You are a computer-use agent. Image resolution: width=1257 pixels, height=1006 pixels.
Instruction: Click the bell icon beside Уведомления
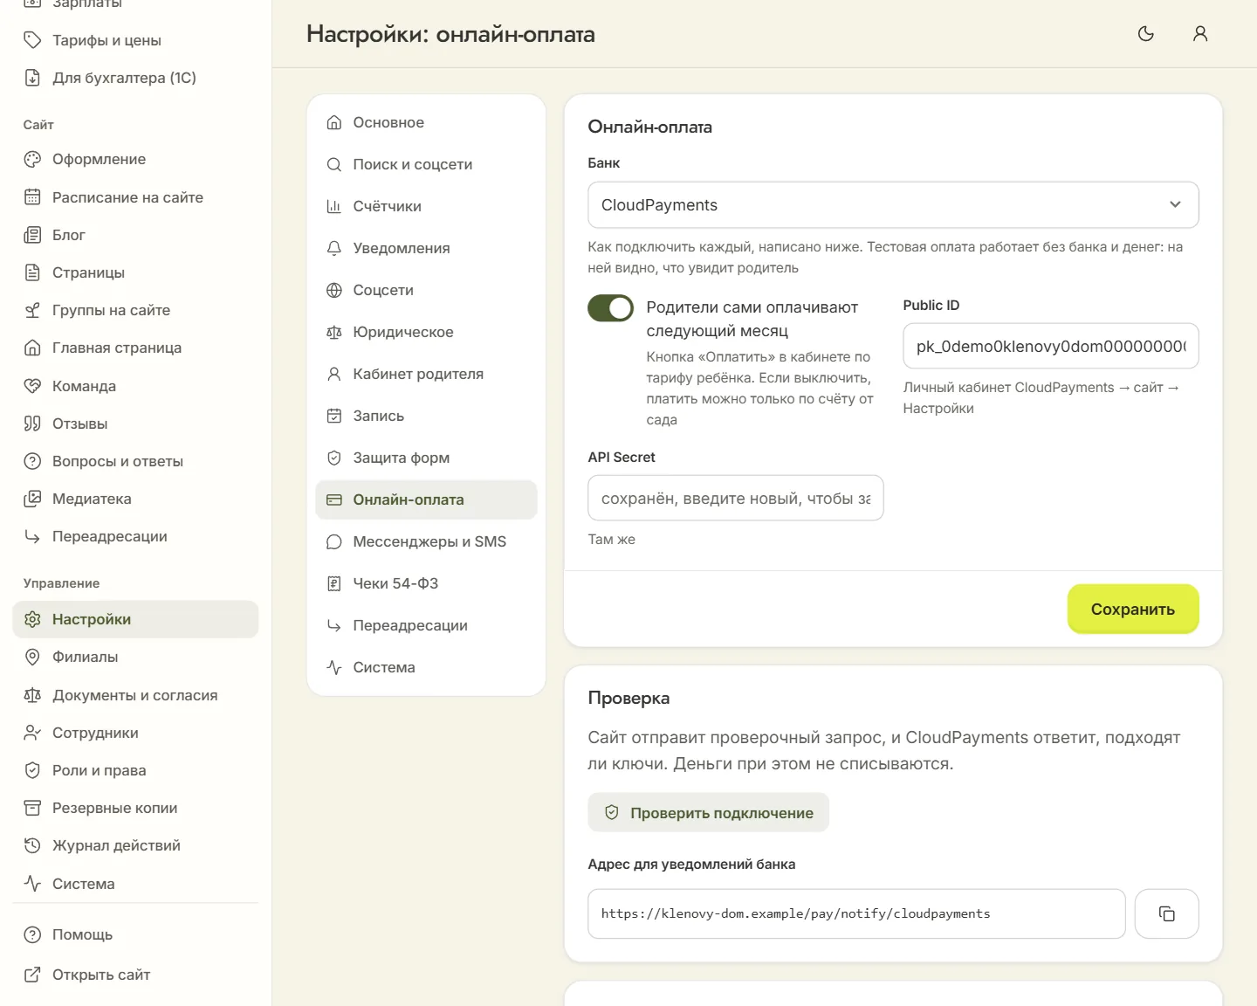click(x=333, y=248)
